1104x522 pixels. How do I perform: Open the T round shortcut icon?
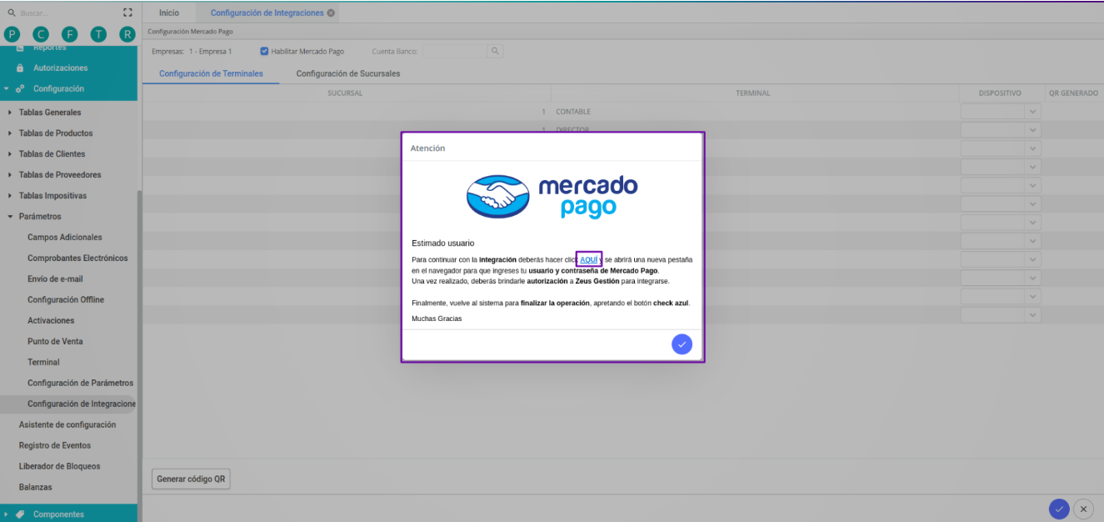(x=99, y=34)
